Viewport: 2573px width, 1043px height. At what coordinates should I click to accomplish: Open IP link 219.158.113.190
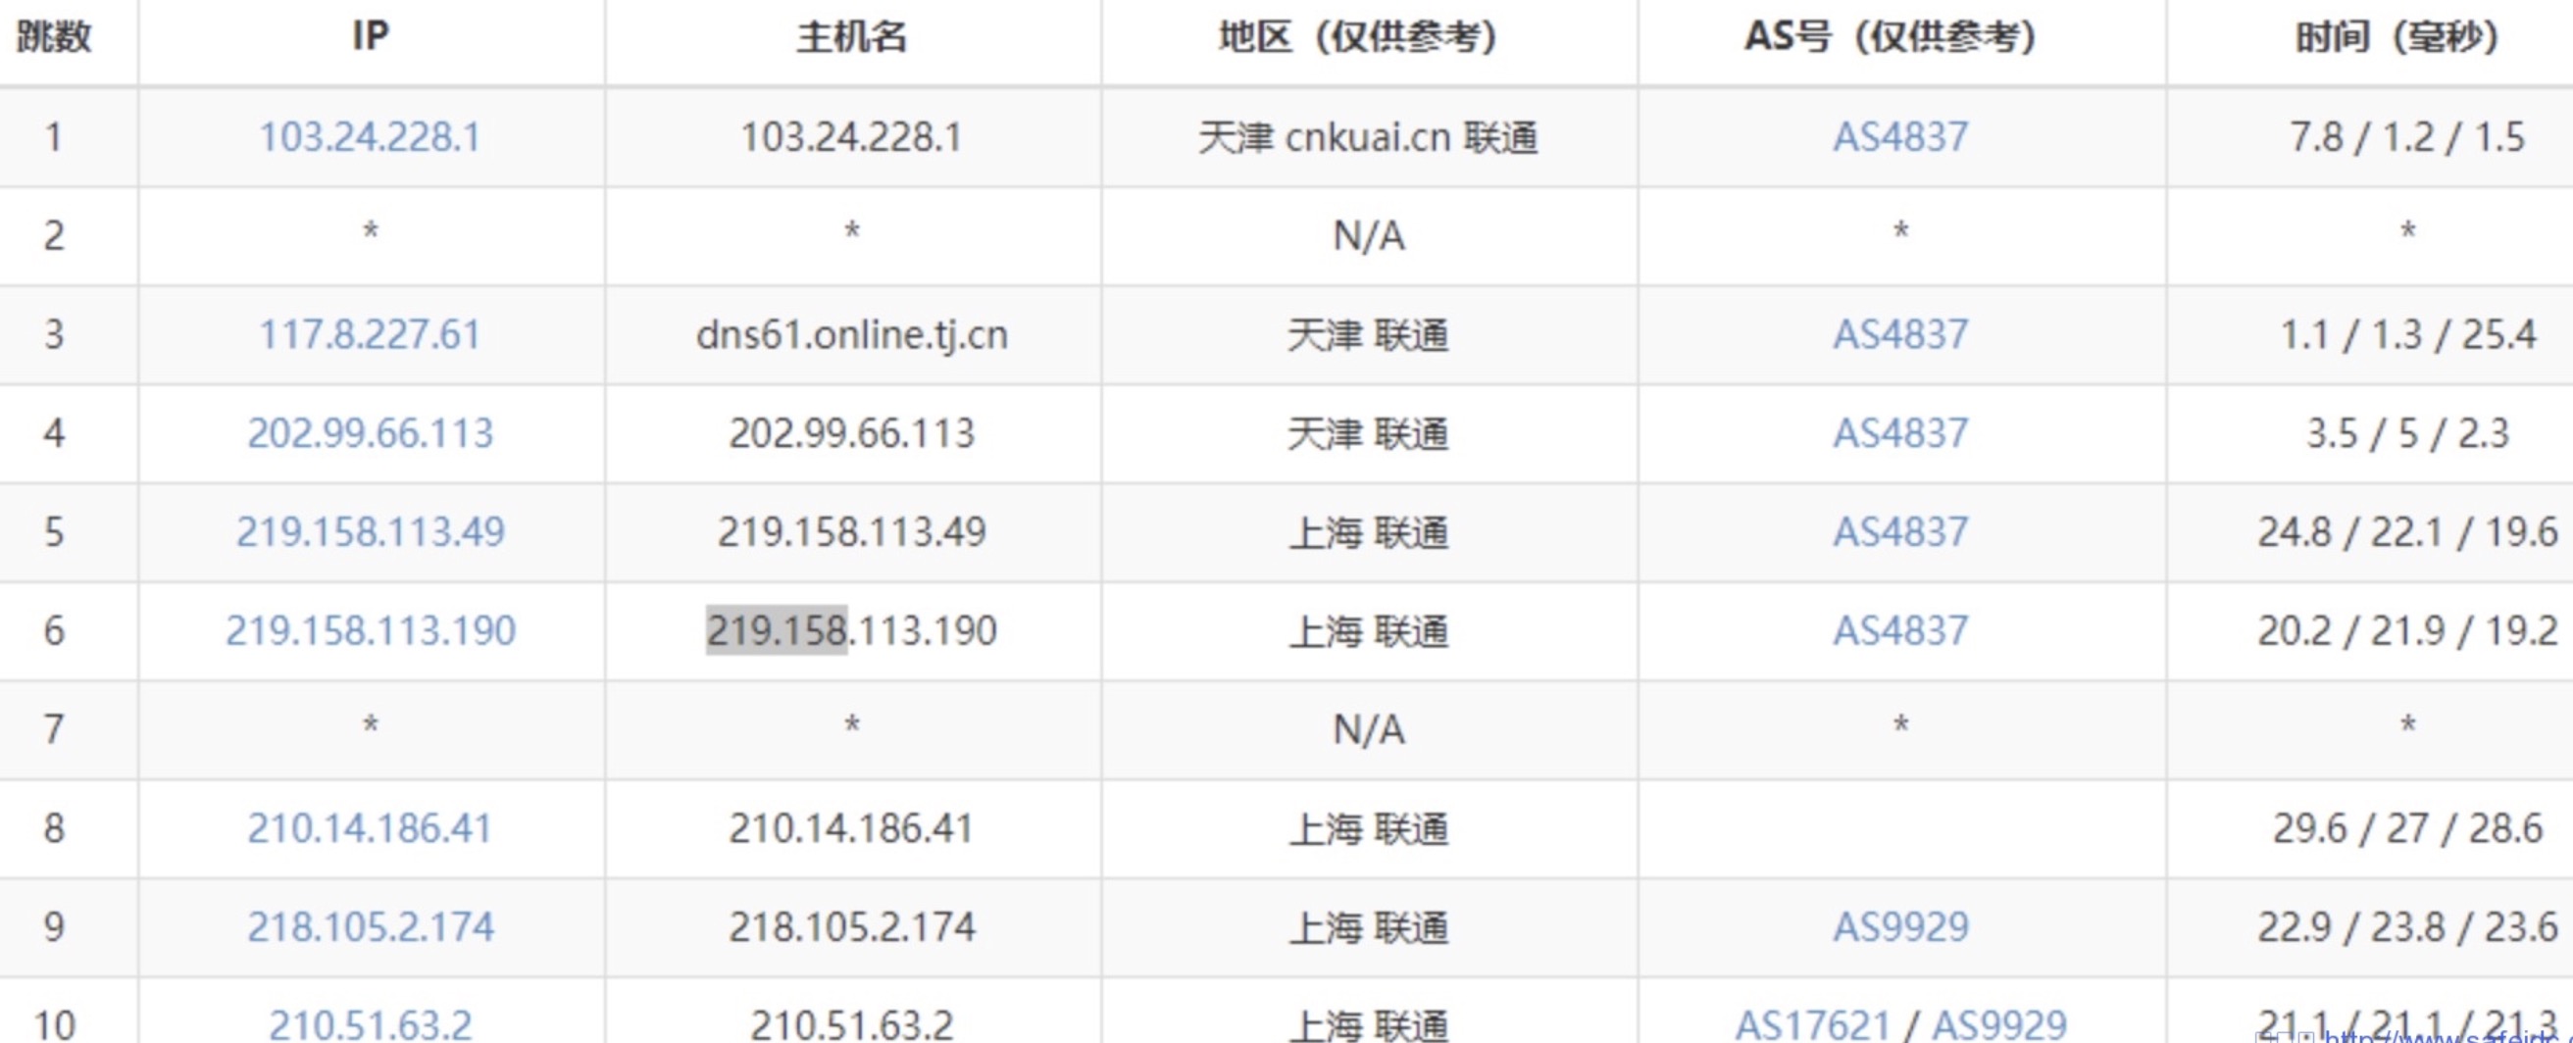[x=370, y=630]
